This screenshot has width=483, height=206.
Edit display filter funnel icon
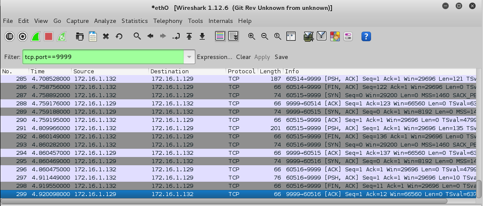click(x=322, y=36)
